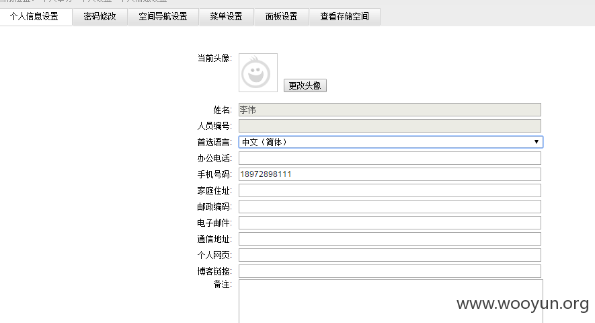Click the 手机号码 field with 18972898111
The image size is (595, 323).
pyautogui.click(x=390, y=174)
